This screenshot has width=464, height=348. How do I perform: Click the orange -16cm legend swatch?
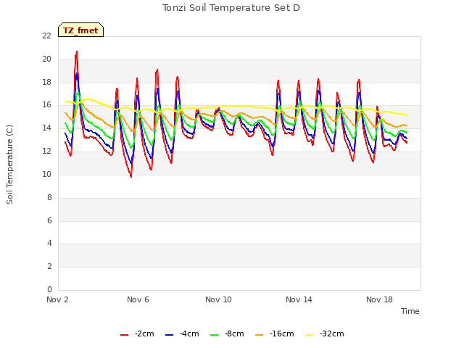click(259, 335)
